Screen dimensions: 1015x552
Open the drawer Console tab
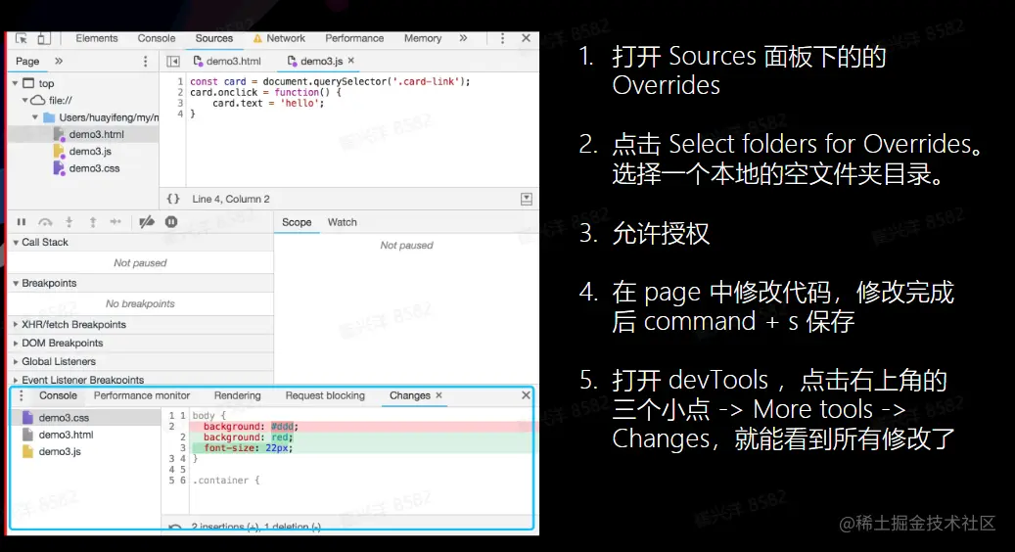click(x=58, y=395)
